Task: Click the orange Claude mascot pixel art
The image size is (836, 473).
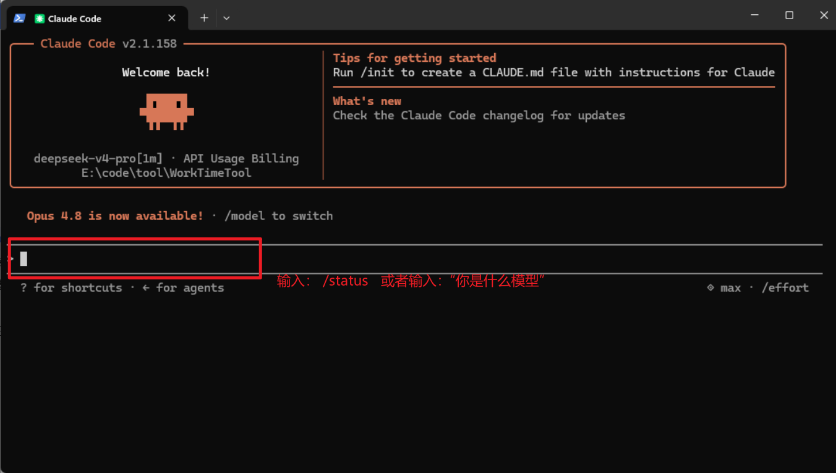Action: coord(167,111)
